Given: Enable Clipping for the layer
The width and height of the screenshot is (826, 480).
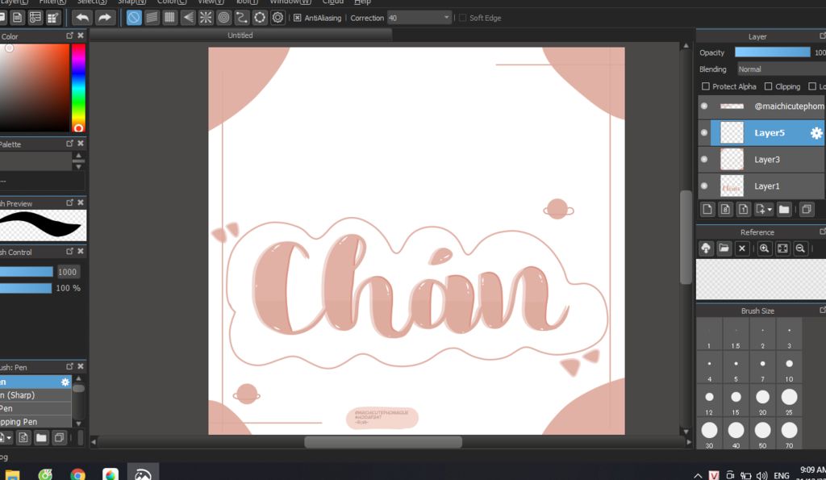Looking at the screenshot, I should [x=768, y=86].
